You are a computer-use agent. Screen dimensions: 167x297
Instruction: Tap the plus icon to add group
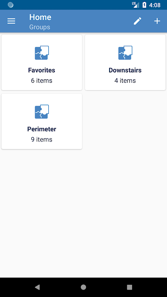157,21
